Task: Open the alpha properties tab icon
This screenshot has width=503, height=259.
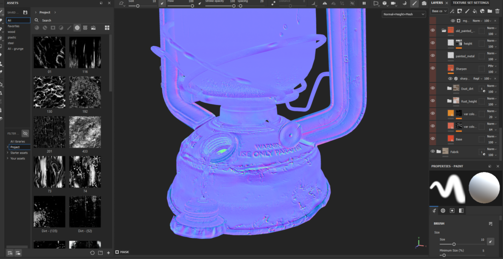Action: 443,210
